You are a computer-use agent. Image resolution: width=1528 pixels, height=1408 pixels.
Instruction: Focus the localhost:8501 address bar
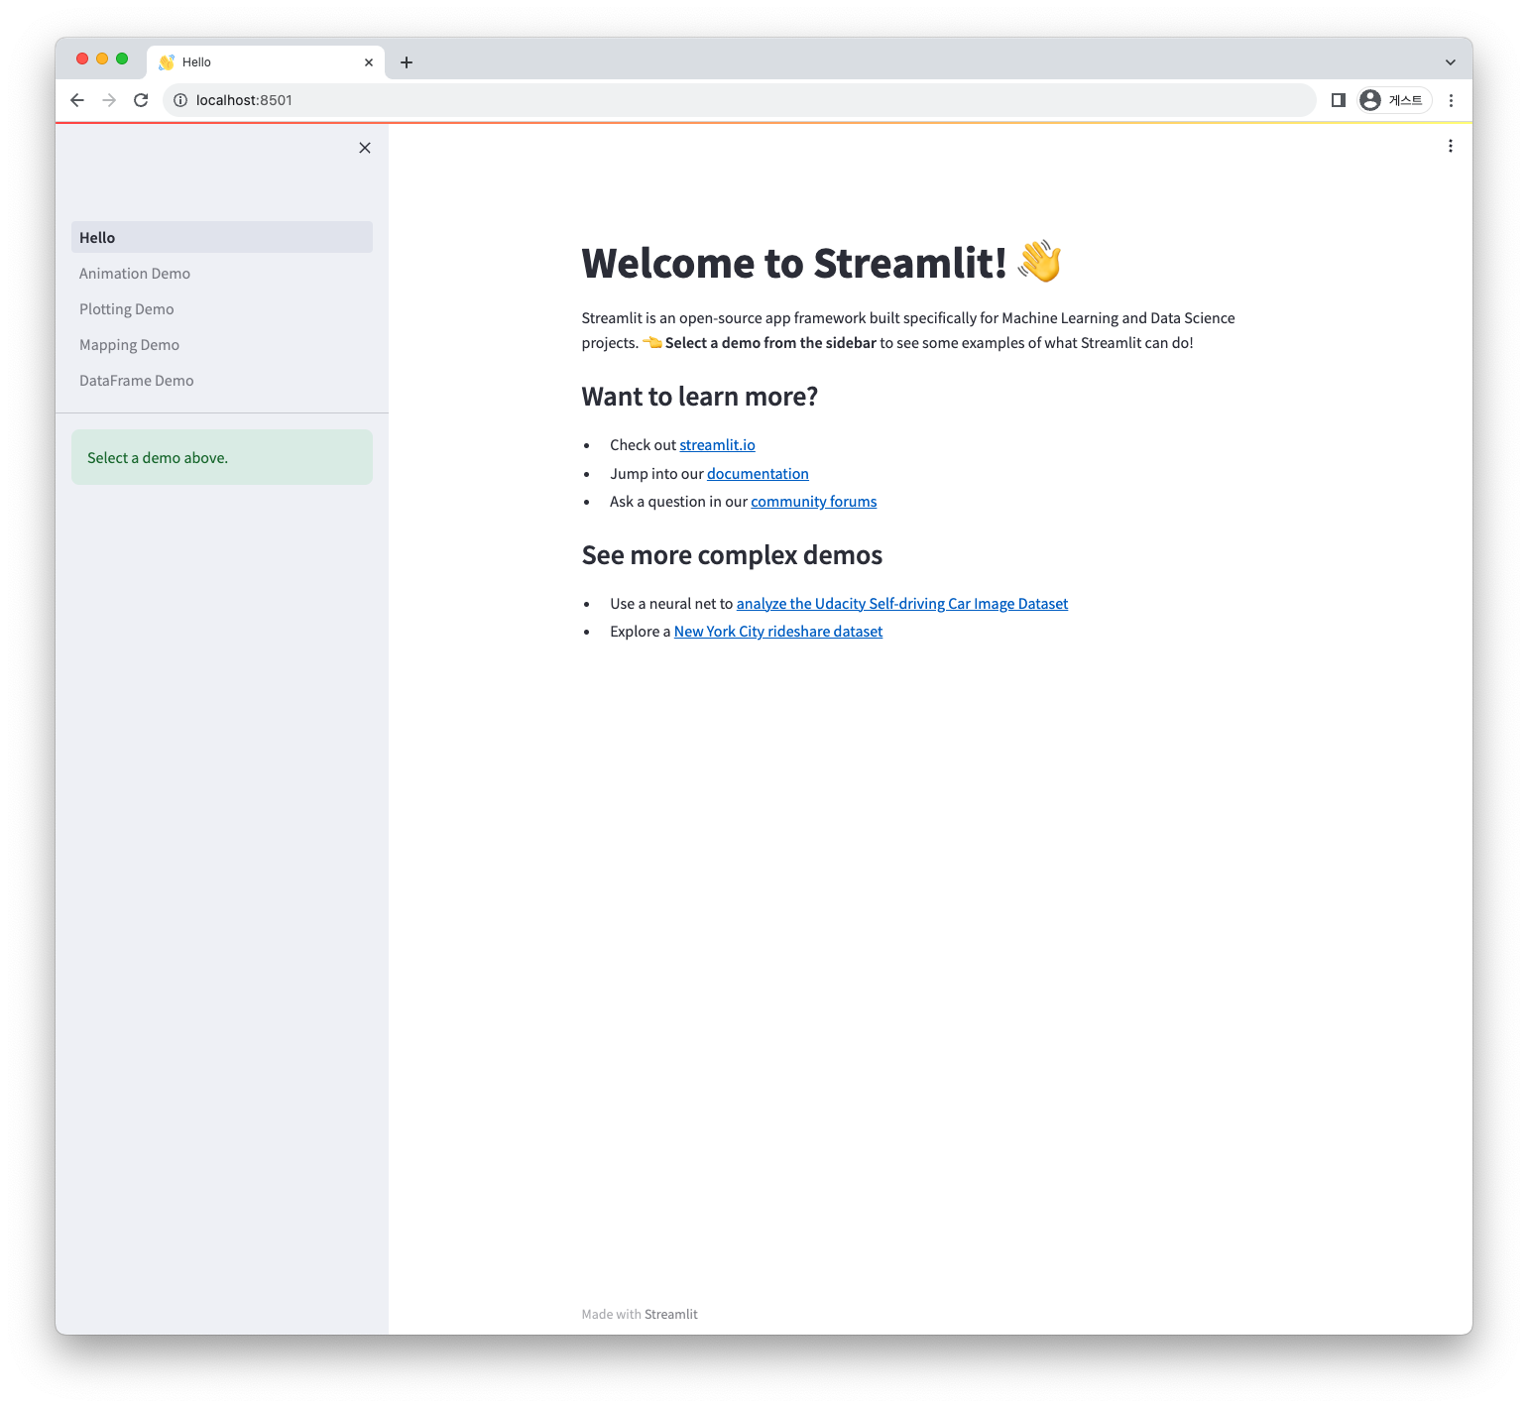[x=739, y=100]
